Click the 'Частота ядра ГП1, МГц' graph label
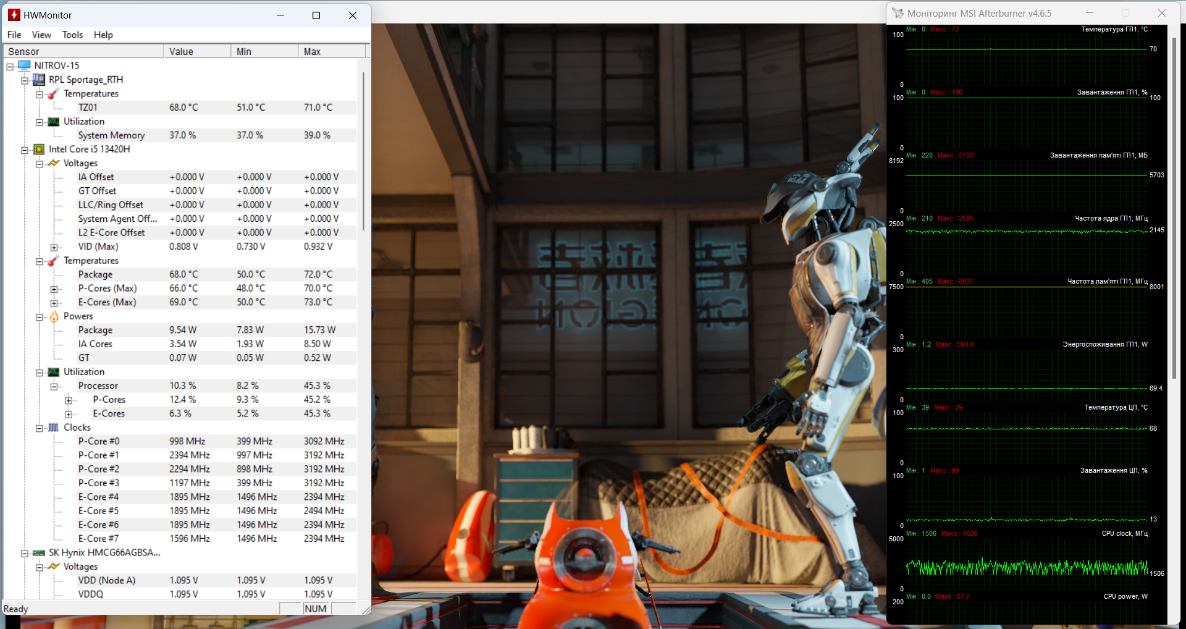 click(x=1111, y=218)
